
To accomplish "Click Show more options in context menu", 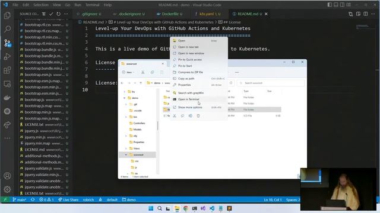I will (x=199, y=108).
